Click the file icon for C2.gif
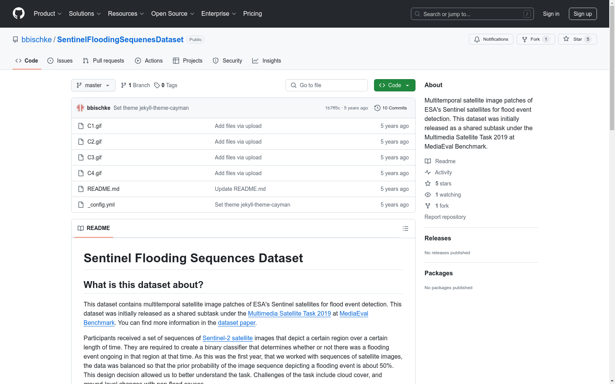 [x=81, y=142]
